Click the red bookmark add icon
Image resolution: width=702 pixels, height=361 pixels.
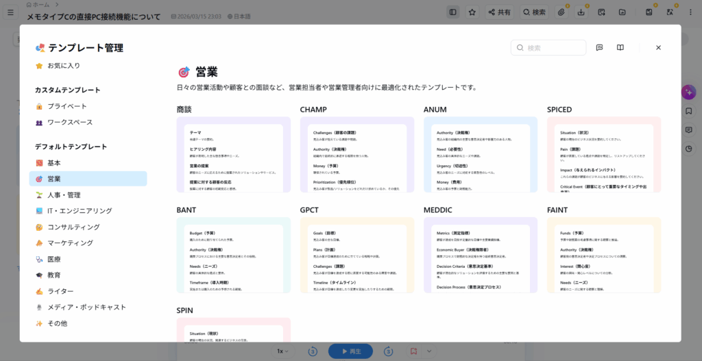[x=413, y=351]
